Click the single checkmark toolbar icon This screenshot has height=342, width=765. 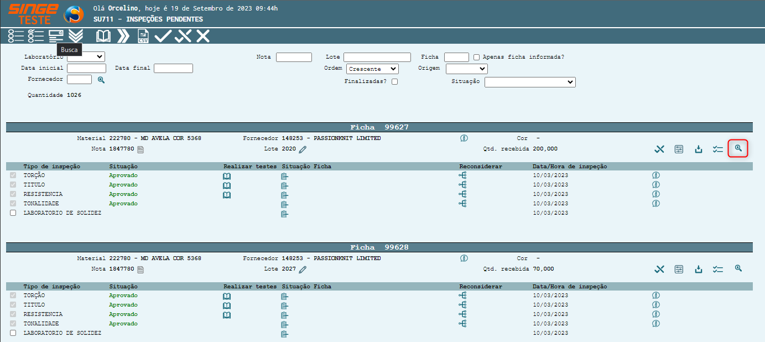coord(163,37)
